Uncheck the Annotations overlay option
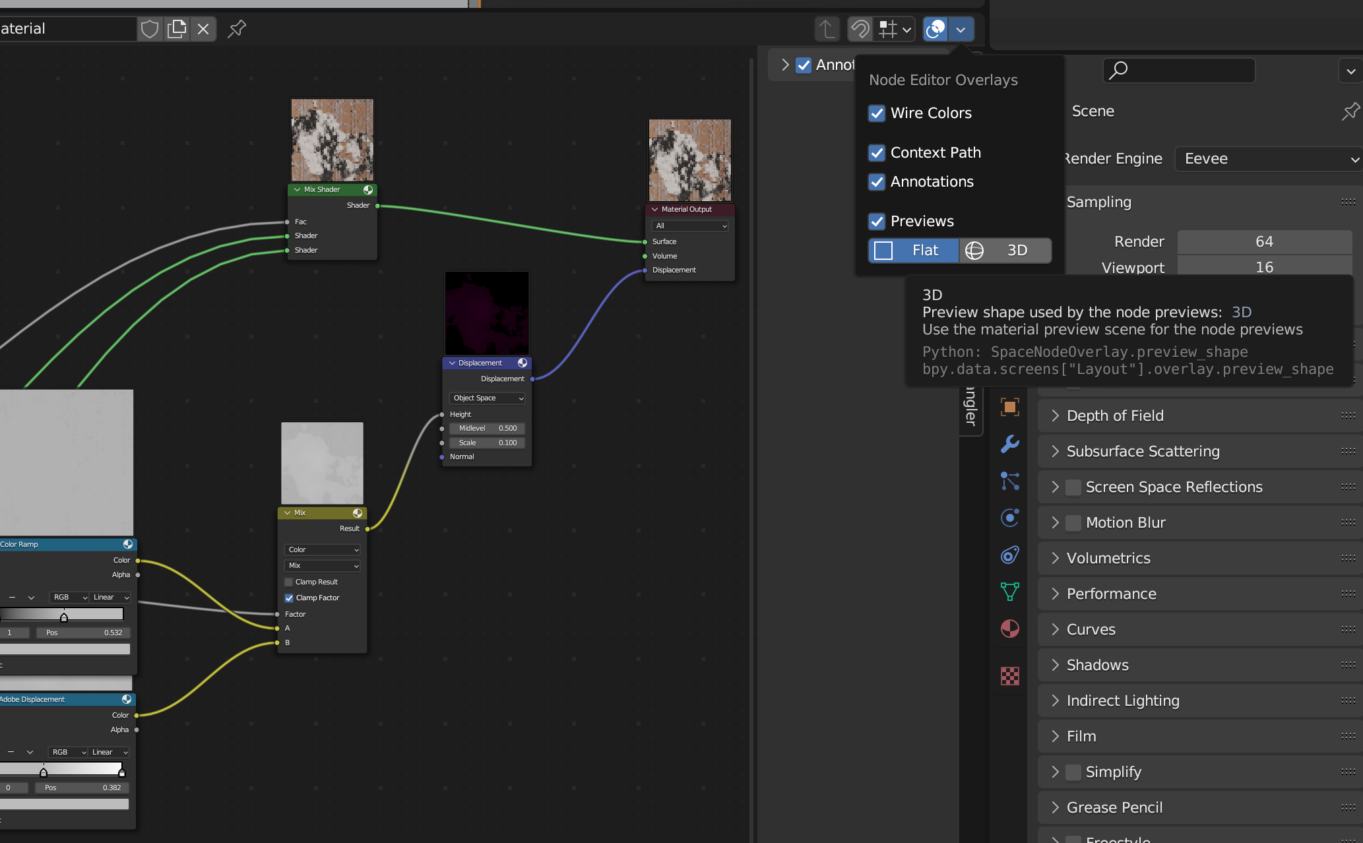This screenshot has height=843, width=1363. coord(877,182)
